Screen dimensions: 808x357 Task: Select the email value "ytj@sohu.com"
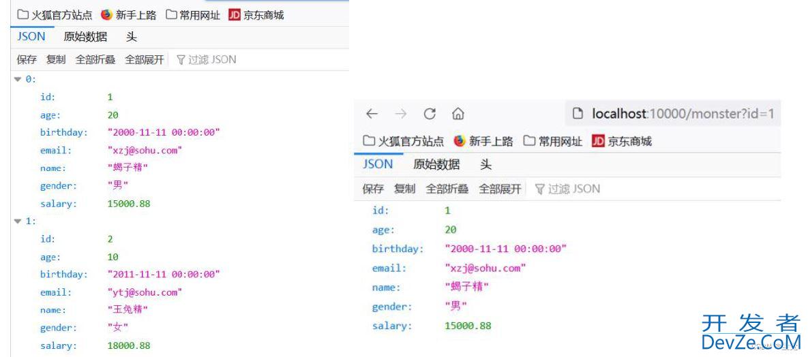coord(145,292)
